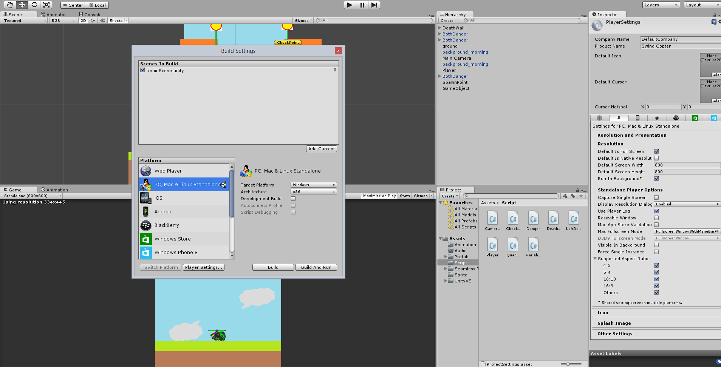The image size is (721, 367).
Task: Toggle mainScene.unity checkbox in Scenes In Build
Action: 143,70
